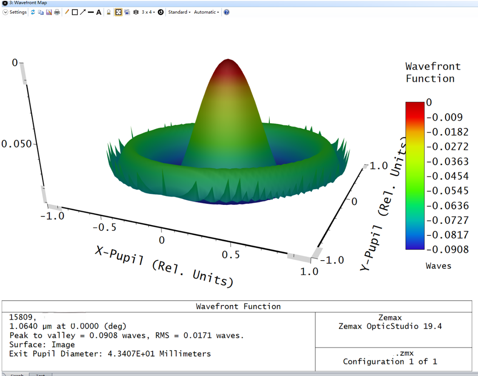This screenshot has height=376, width=478.
Task: Toggle the docked window mode icon
Action: [127, 12]
